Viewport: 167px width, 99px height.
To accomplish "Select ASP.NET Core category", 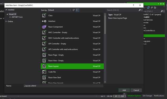I will [x=17, y=17].
